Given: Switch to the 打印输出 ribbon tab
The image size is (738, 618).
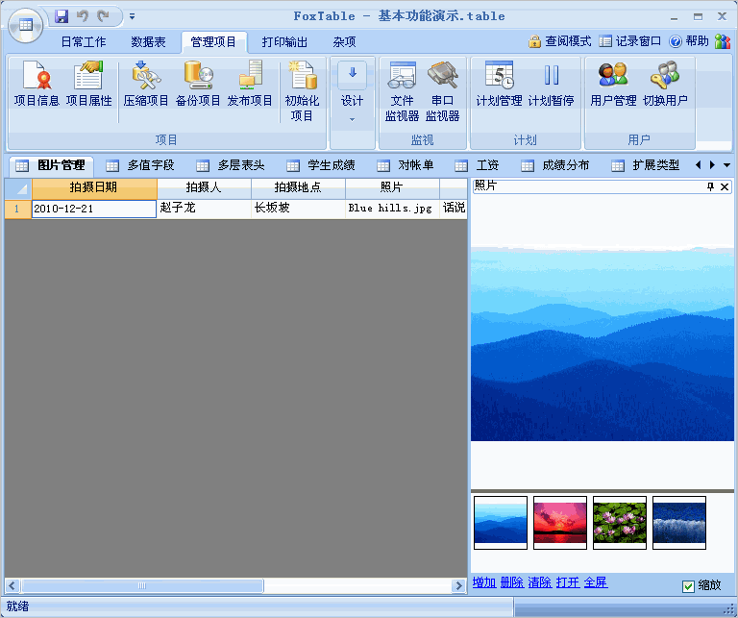Looking at the screenshot, I should [x=284, y=42].
